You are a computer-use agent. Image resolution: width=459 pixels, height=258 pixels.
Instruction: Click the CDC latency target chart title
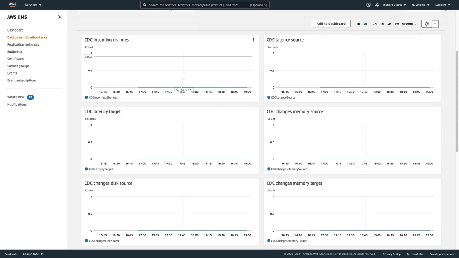click(x=103, y=111)
